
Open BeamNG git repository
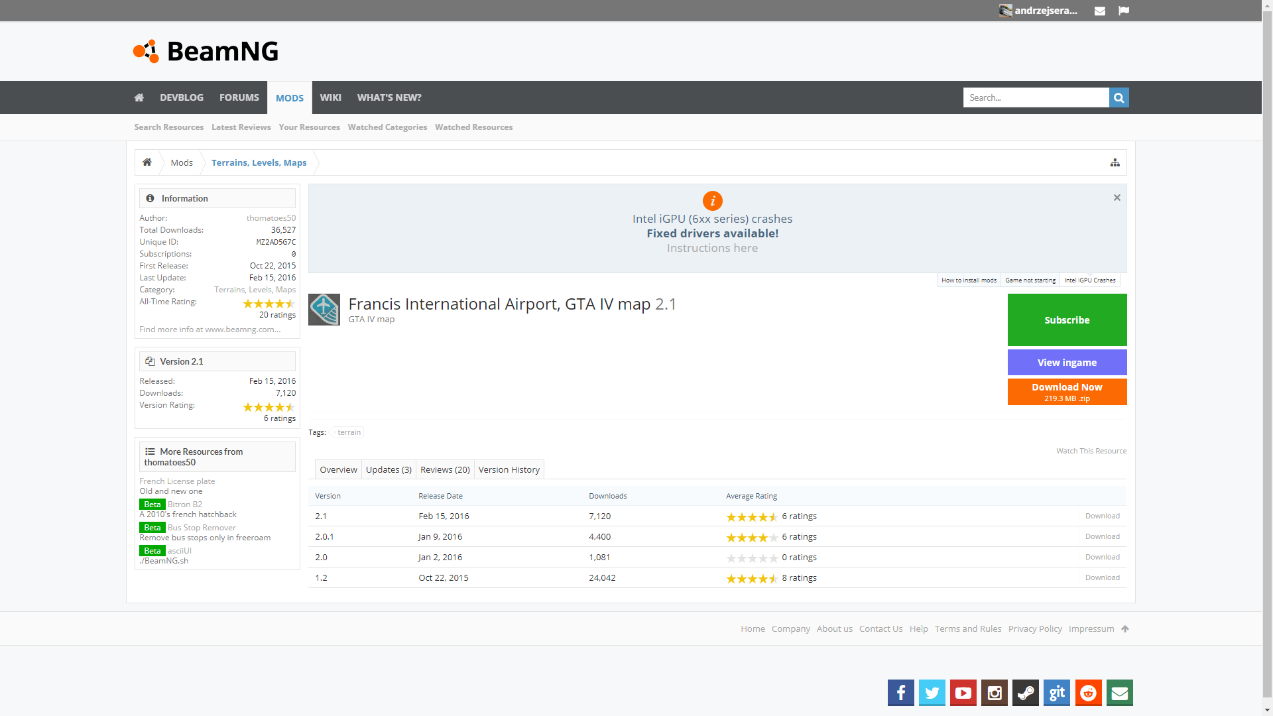[1056, 693]
